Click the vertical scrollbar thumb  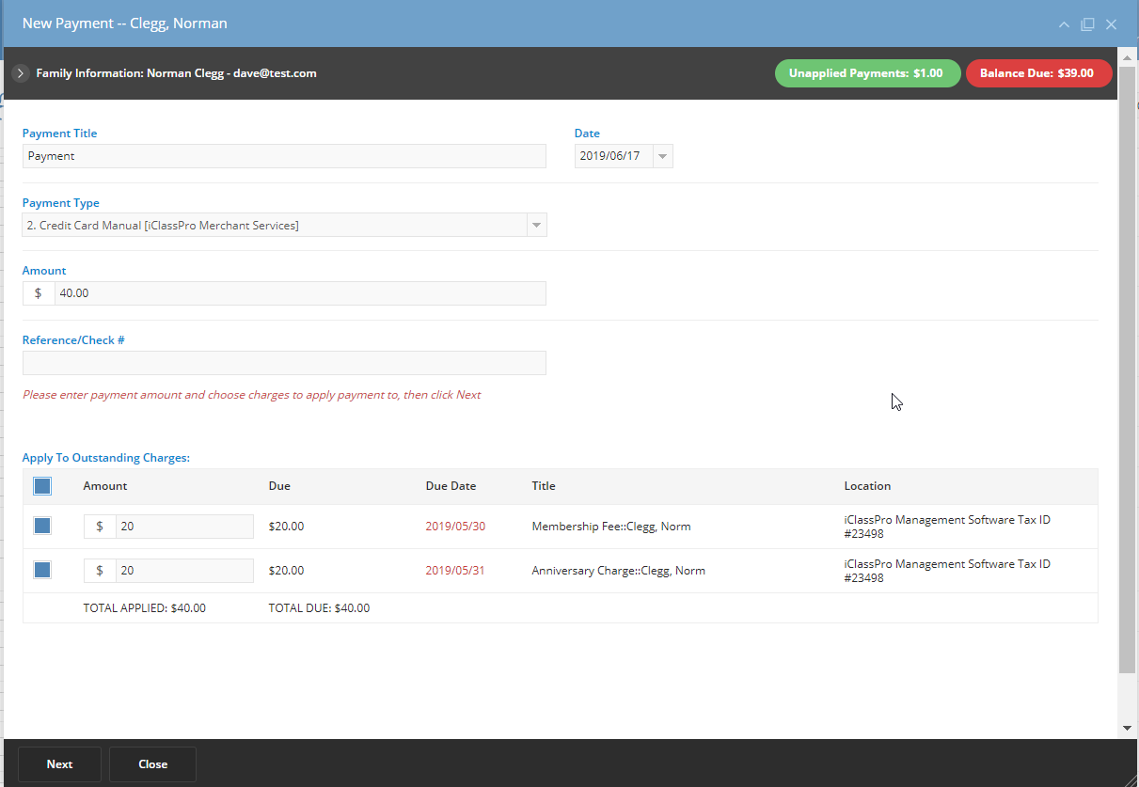[1127, 370]
